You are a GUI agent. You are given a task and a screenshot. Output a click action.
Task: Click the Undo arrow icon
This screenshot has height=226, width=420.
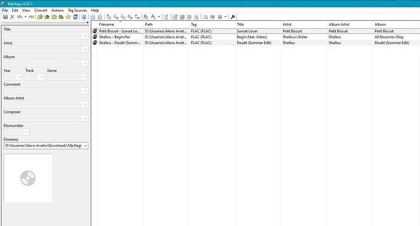coord(20,17)
